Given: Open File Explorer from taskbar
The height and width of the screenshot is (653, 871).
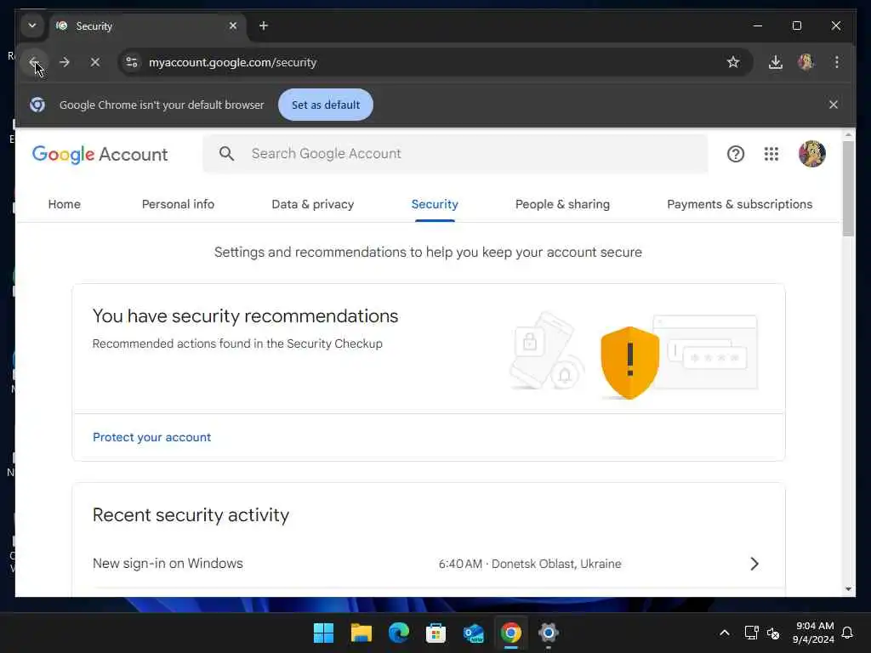Looking at the screenshot, I should pos(361,633).
